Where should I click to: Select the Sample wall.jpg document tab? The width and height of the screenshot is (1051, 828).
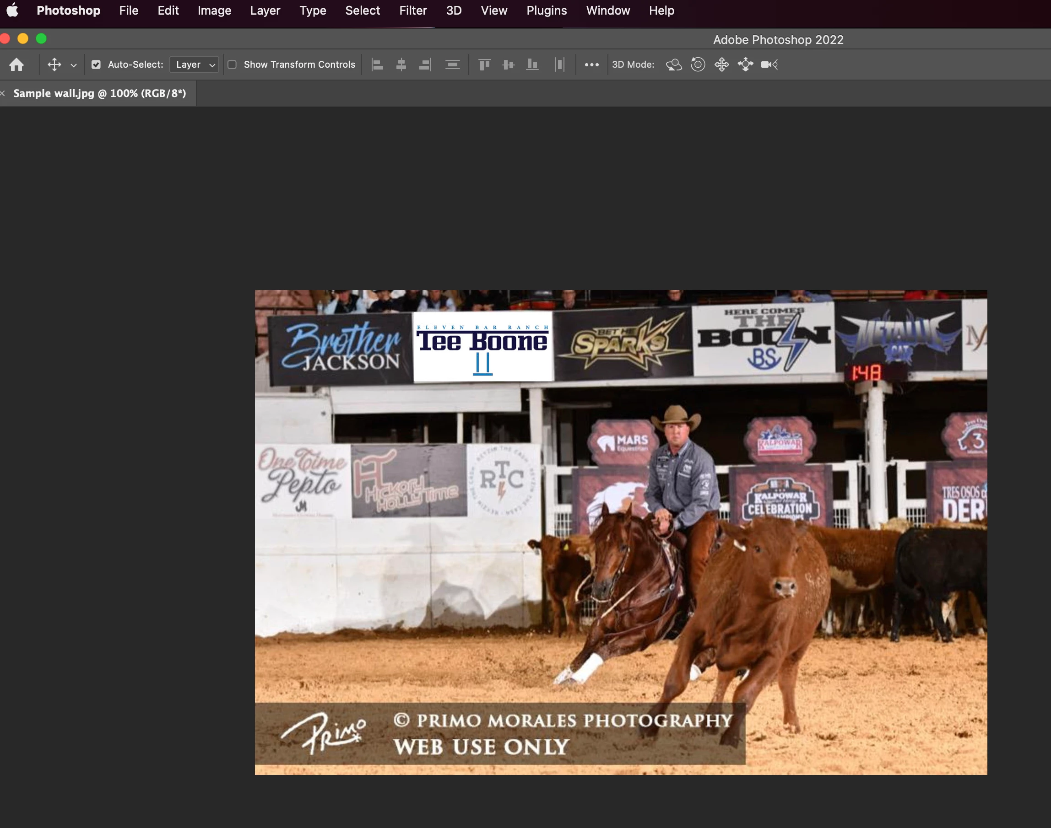click(99, 94)
